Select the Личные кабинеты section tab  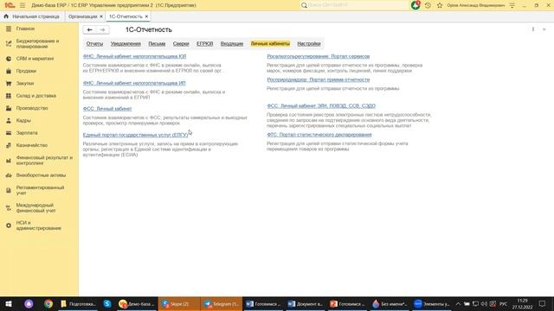tap(270, 44)
